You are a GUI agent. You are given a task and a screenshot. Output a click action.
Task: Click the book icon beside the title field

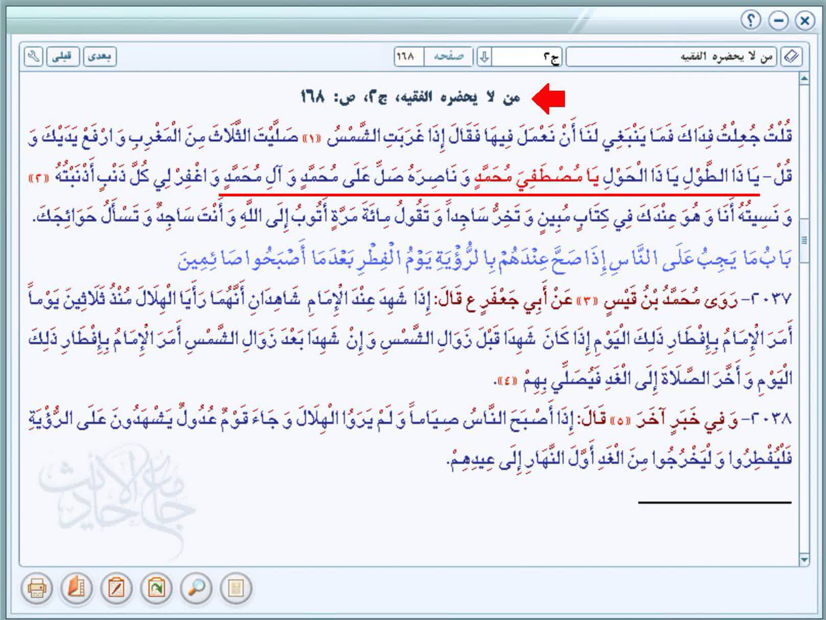[791, 56]
